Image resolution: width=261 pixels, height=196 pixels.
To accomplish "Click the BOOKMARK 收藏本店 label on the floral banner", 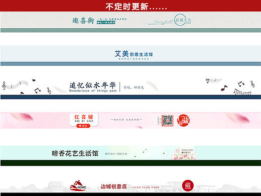I will click(x=187, y=151).
